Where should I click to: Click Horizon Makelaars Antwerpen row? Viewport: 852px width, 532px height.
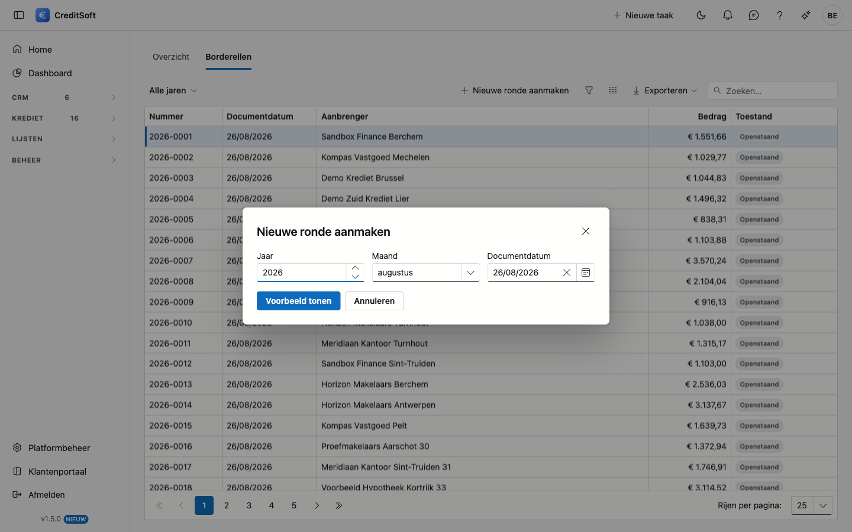[x=491, y=405]
